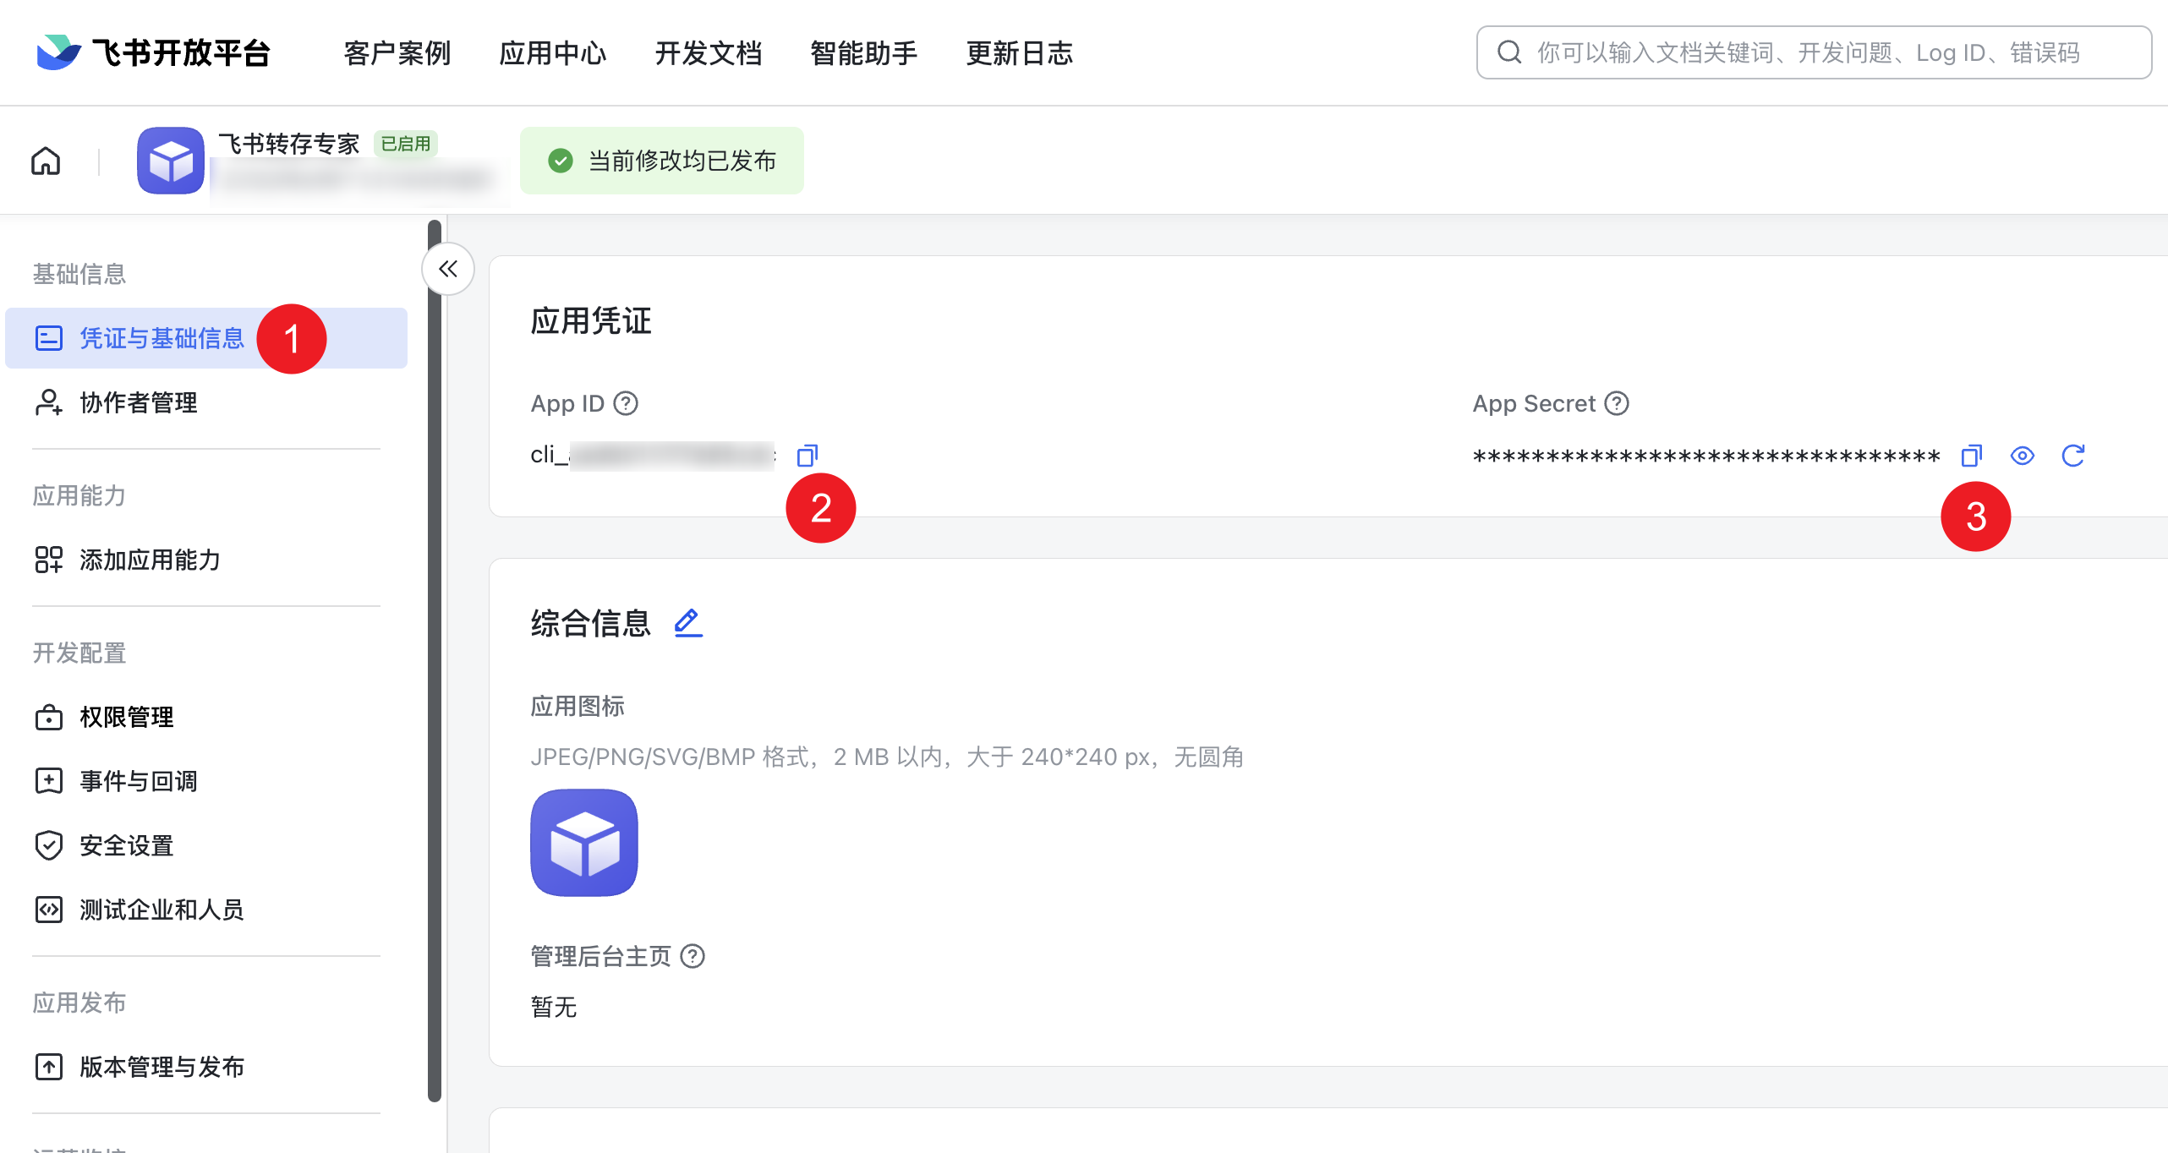
Task: Open 测试企业和人员 in sidebar
Action: point(206,910)
